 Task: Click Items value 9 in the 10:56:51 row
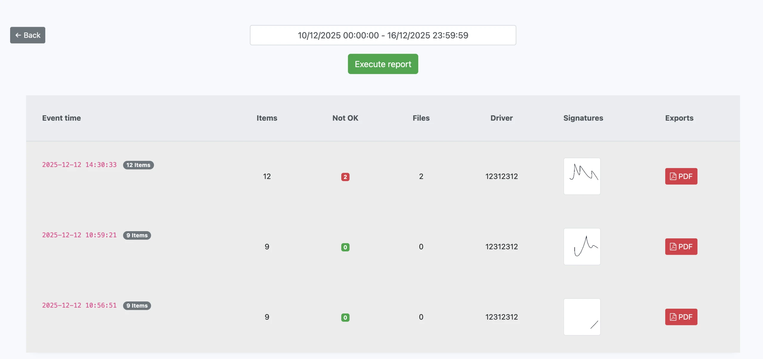[x=267, y=317]
